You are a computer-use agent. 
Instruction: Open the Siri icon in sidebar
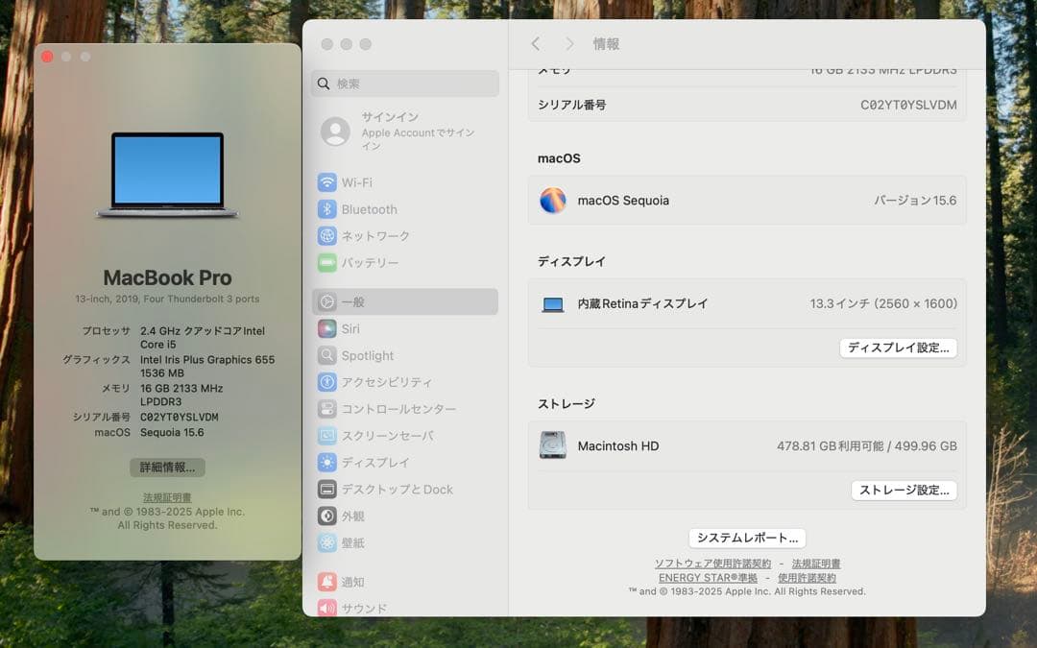(x=326, y=328)
